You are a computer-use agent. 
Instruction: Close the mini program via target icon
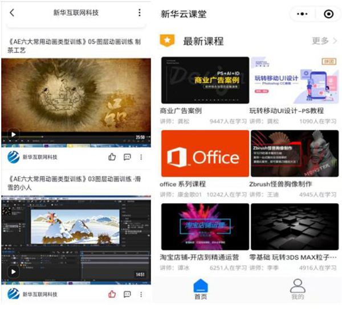point(328,14)
